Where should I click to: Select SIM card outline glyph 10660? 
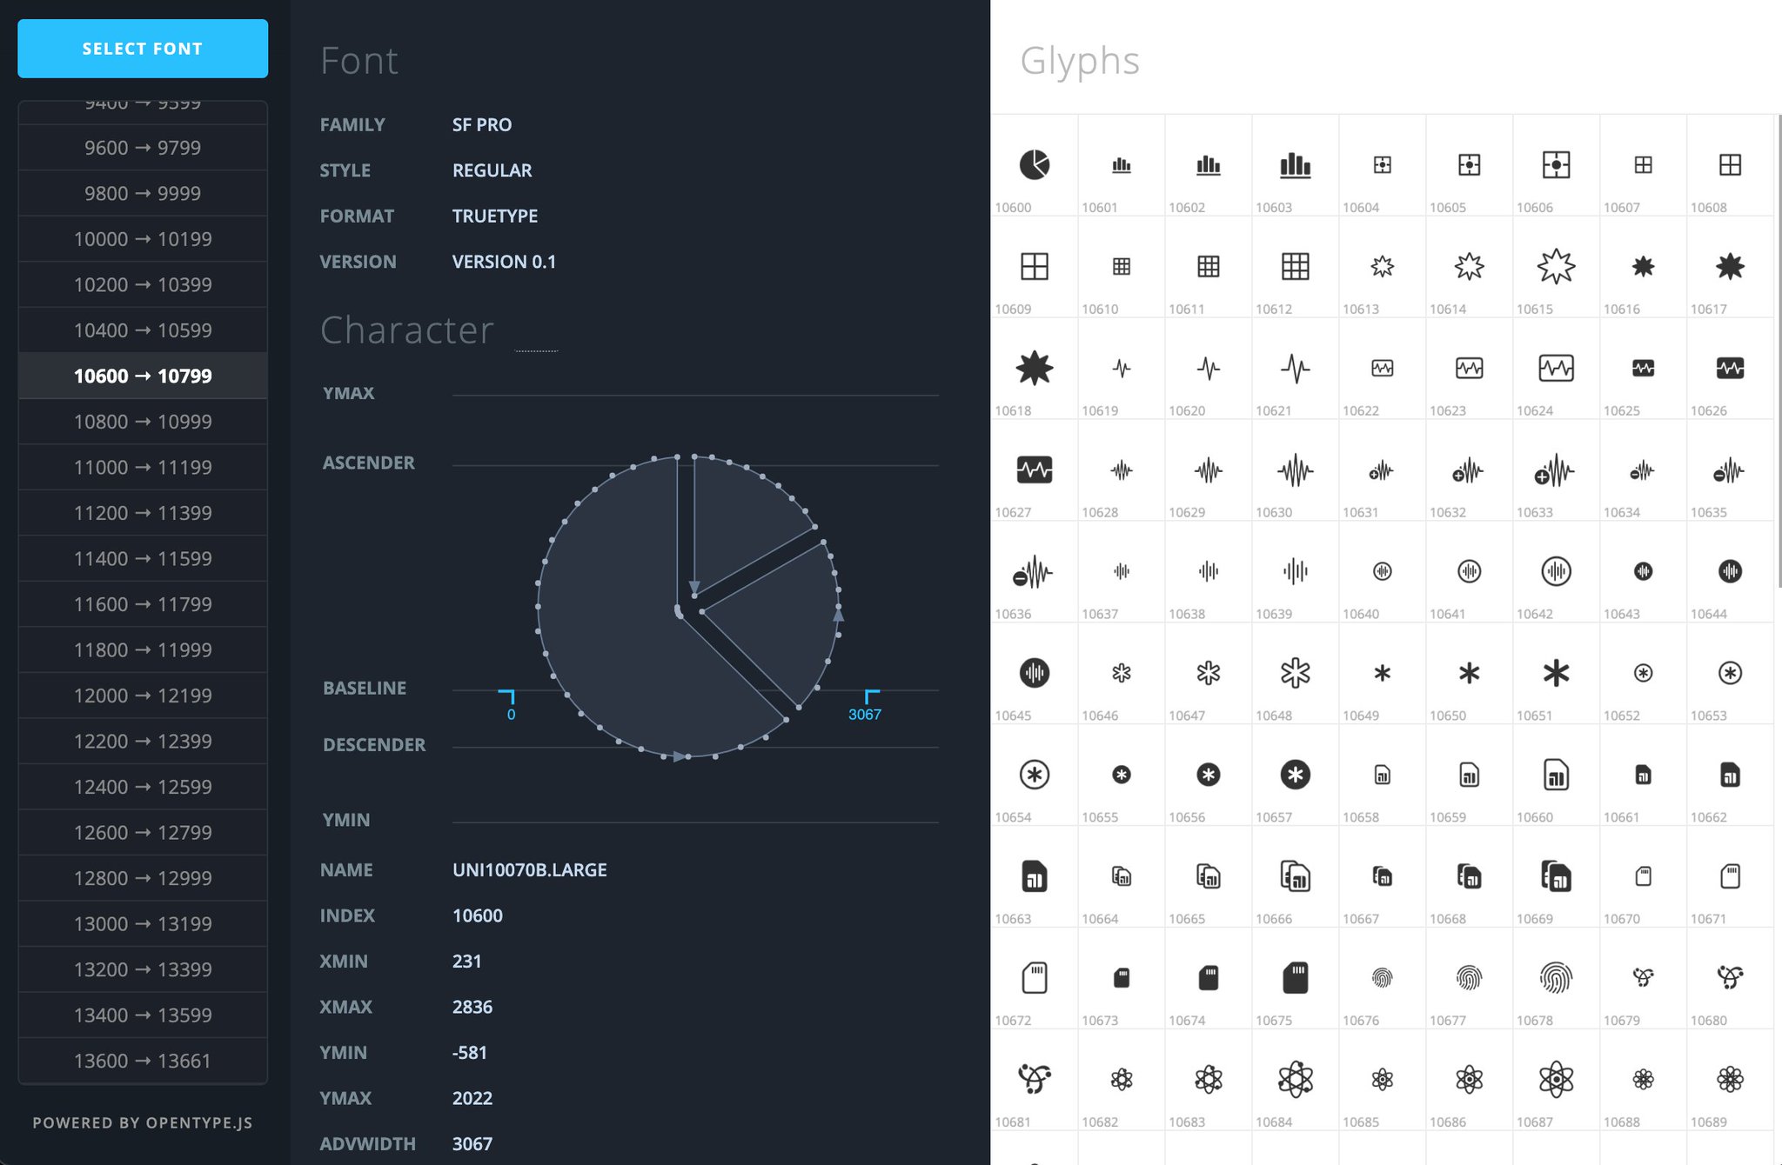tap(1557, 776)
